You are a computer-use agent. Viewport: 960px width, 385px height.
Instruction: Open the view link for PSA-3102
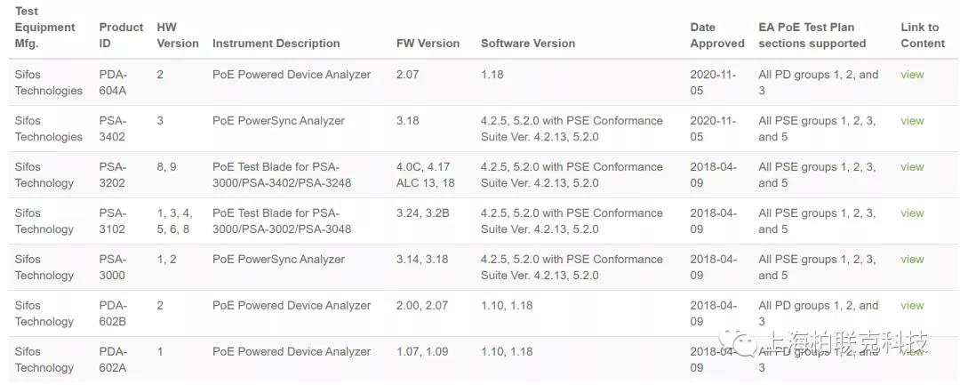tap(912, 213)
